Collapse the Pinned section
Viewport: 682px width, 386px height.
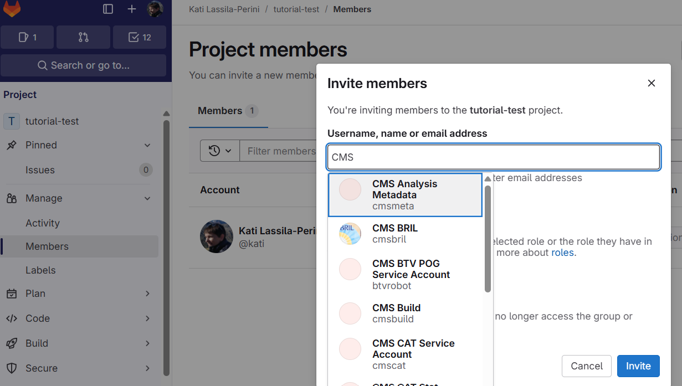pyautogui.click(x=147, y=145)
